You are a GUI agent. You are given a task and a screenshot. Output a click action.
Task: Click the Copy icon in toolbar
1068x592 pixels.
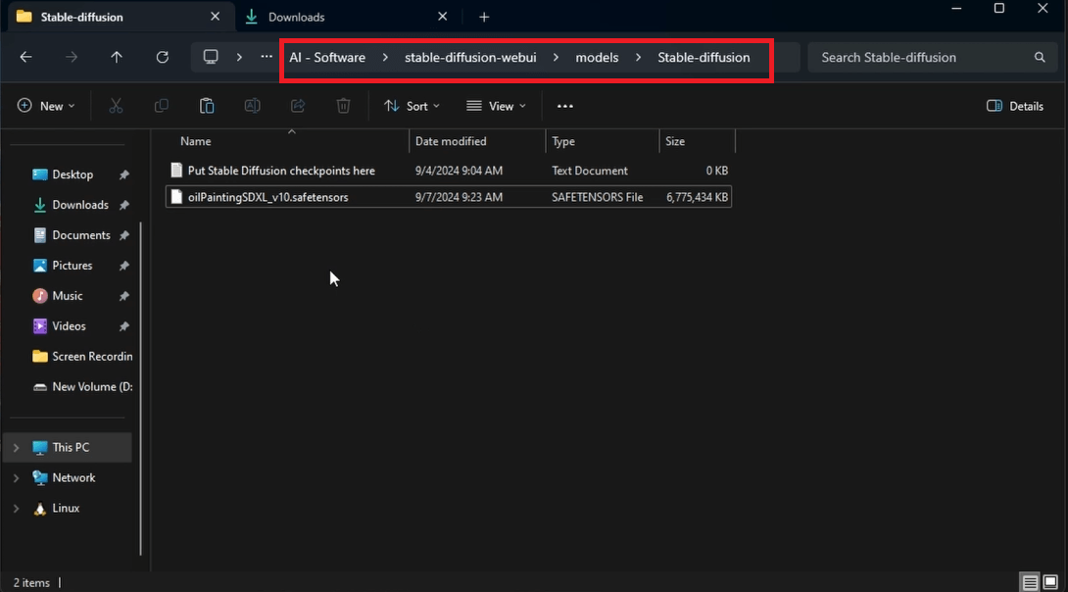(162, 106)
